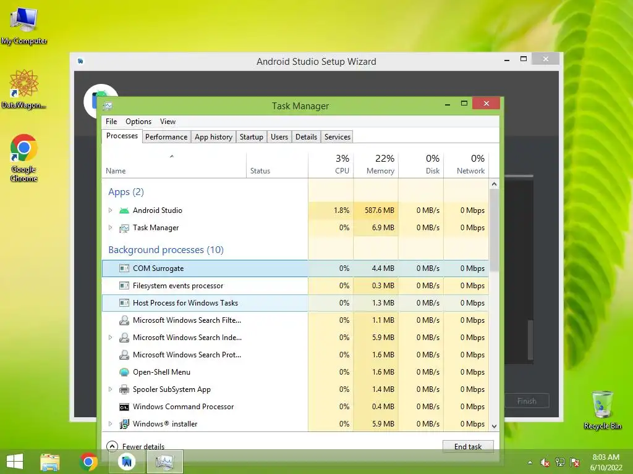Select the "Open-Shell Menu" process name
Image resolution: width=633 pixels, height=474 pixels.
pyautogui.click(x=161, y=372)
